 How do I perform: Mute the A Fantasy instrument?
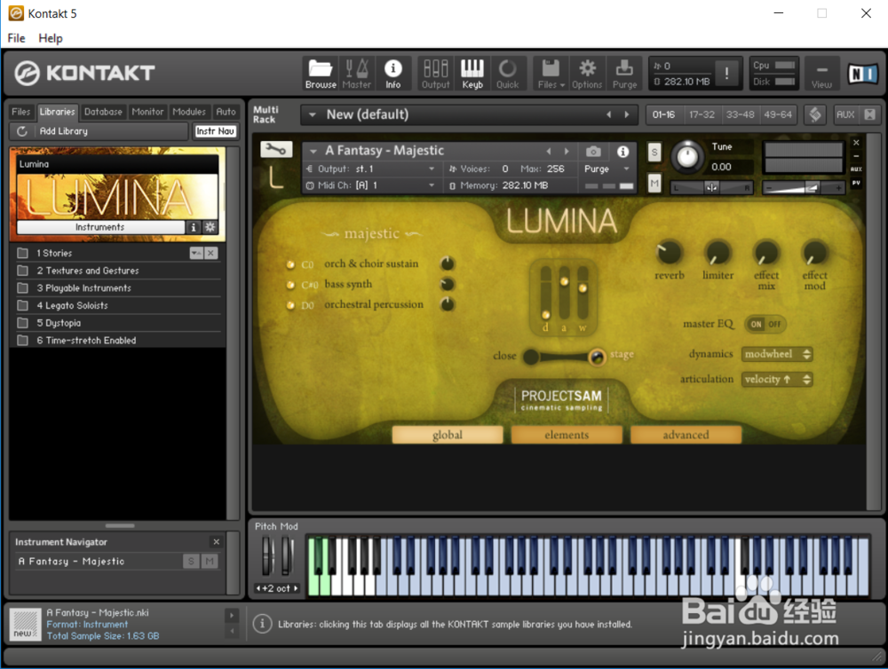(x=654, y=183)
